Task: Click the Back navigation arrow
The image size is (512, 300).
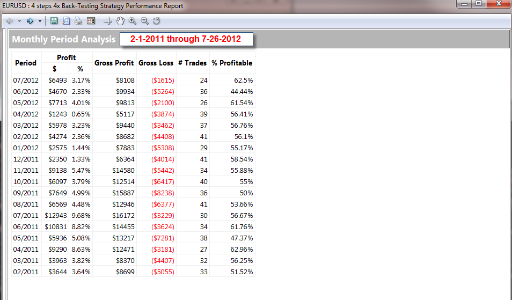Action: (10, 21)
